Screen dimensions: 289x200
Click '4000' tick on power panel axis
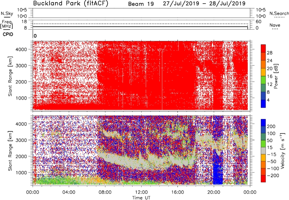tap(21, 49)
